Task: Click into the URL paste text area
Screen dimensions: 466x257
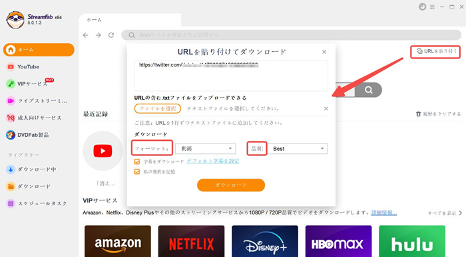Action: (x=231, y=76)
